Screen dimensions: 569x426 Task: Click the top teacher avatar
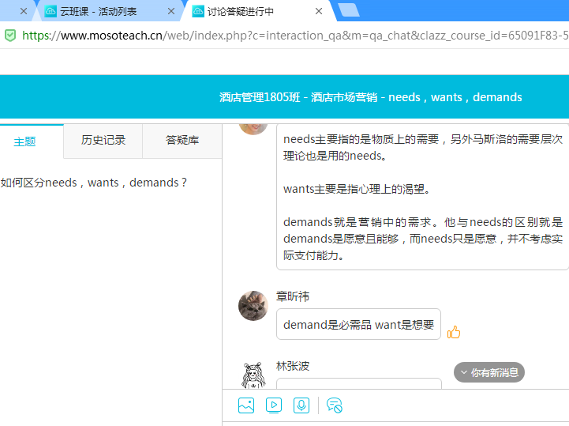[x=253, y=129]
